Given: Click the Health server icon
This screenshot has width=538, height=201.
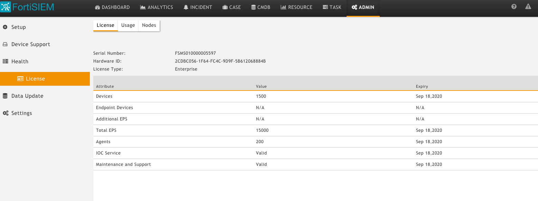Looking at the screenshot, I should pyautogui.click(x=5, y=62).
